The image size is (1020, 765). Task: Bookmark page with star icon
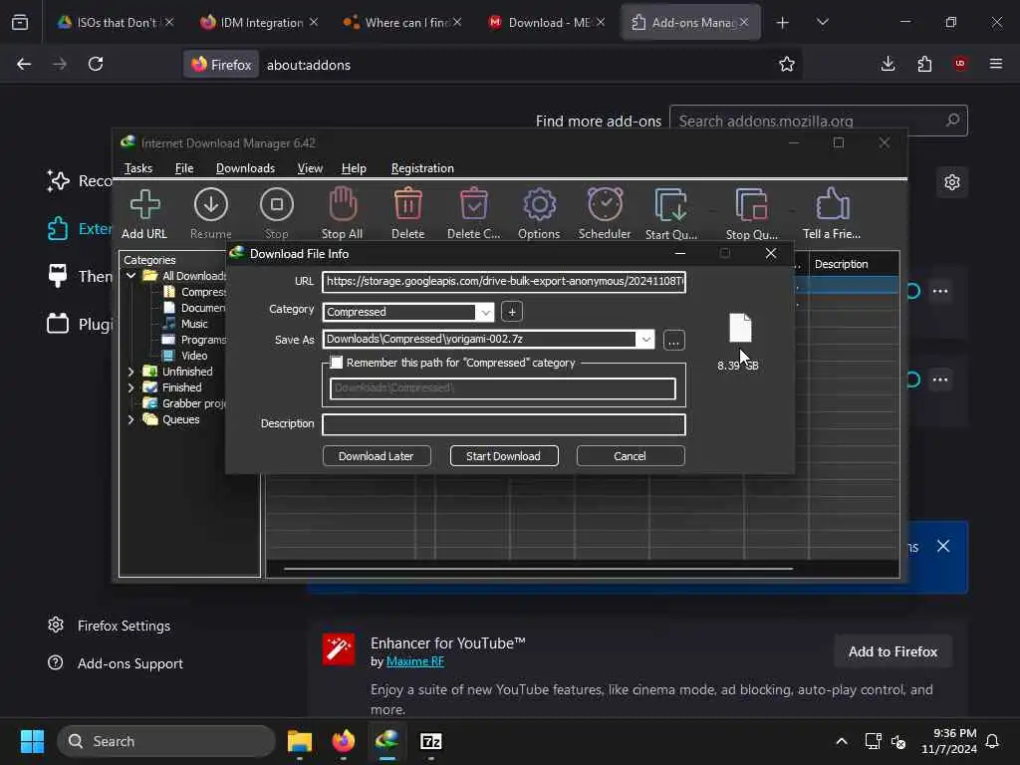pyautogui.click(x=787, y=64)
